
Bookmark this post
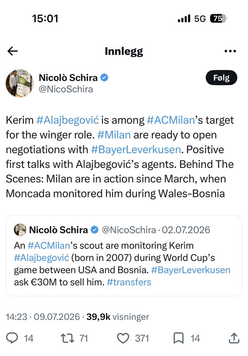pos(179,338)
